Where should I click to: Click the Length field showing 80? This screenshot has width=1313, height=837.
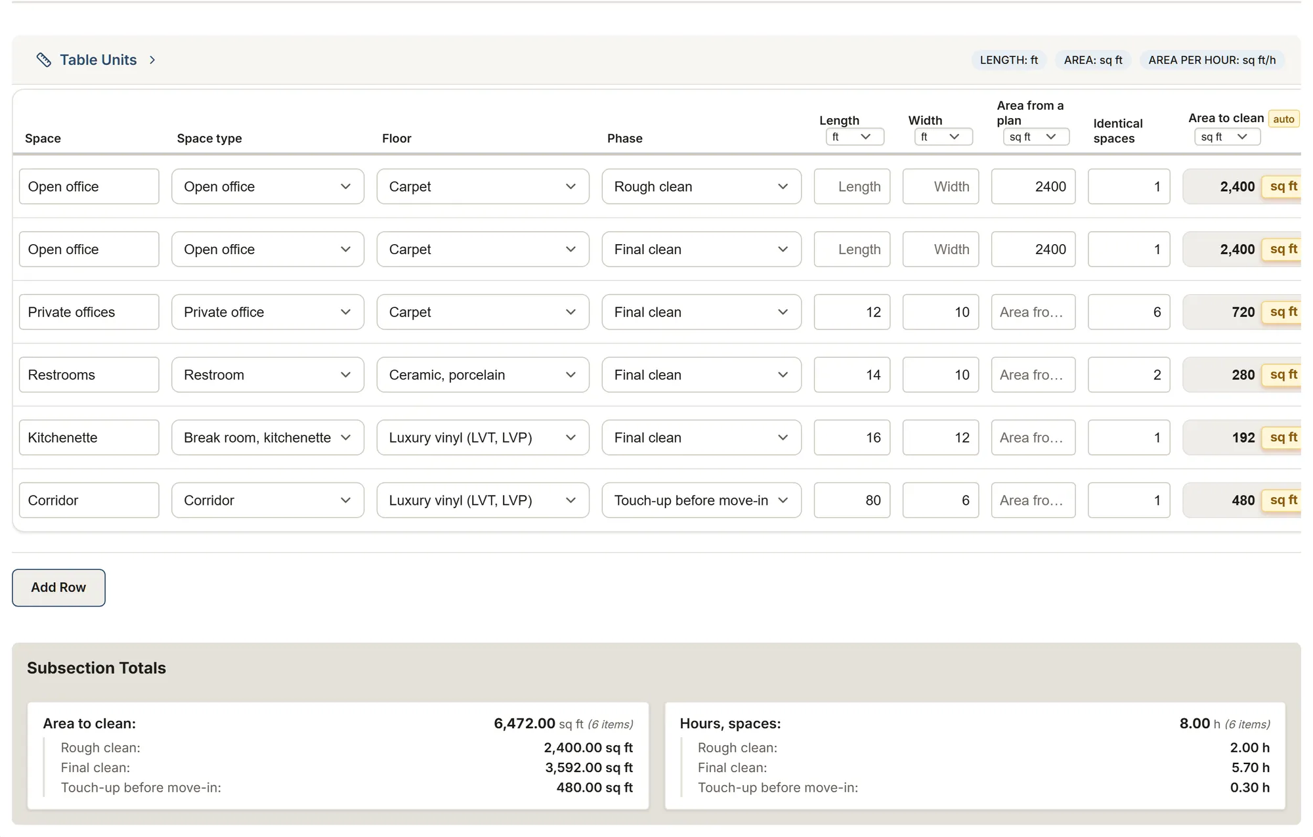852,500
